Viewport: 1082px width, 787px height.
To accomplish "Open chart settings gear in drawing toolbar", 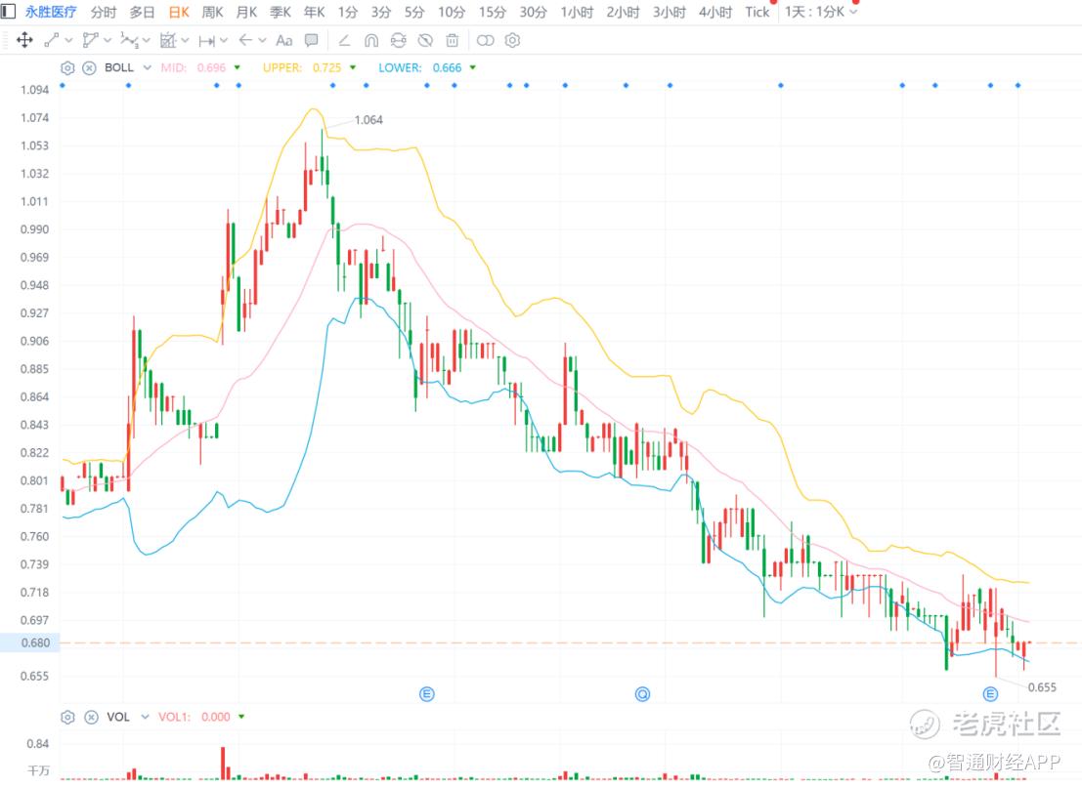I will (512, 40).
